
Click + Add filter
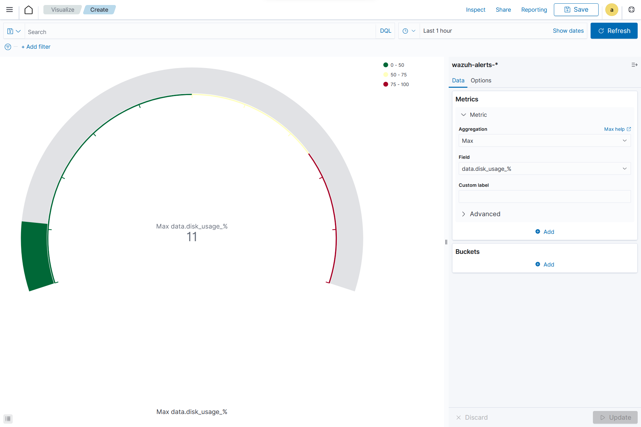tap(36, 47)
